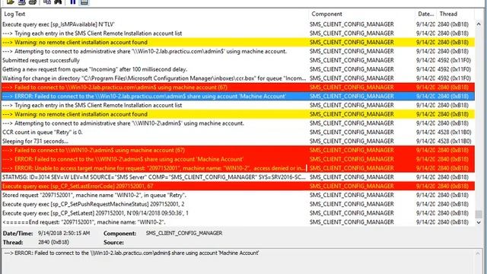Select the 'Sleeping for 731 seconds' line
The width and height of the screenshot is (487, 274).
(x=238, y=142)
